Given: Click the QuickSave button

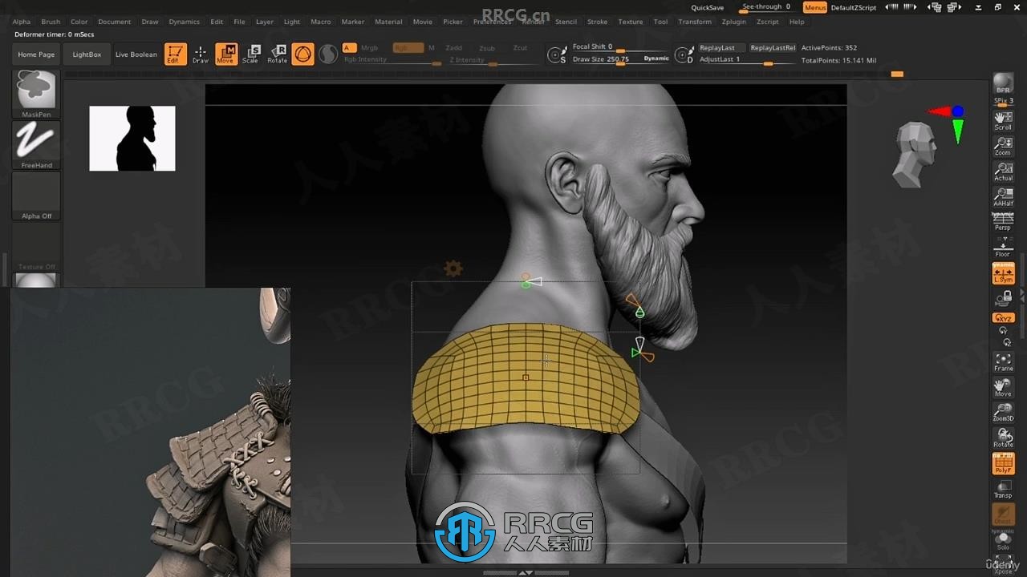Looking at the screenshot, I should point(708,7).
